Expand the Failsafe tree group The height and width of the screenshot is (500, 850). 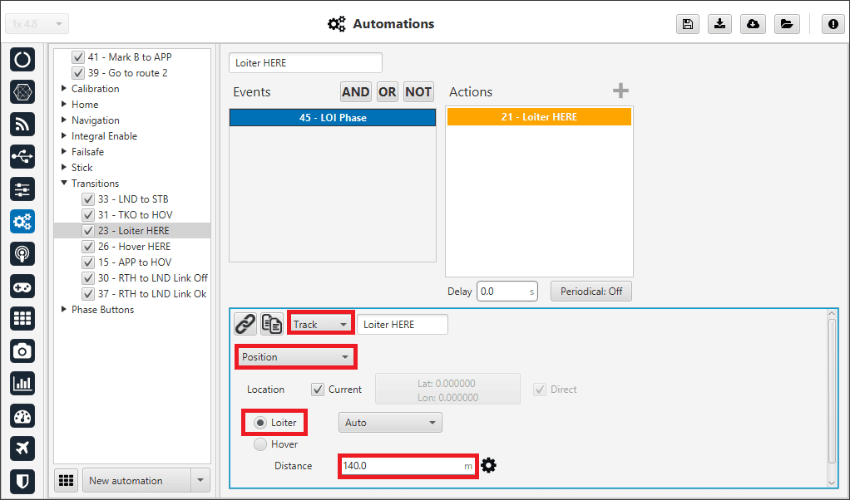click(x=65, y=152)
